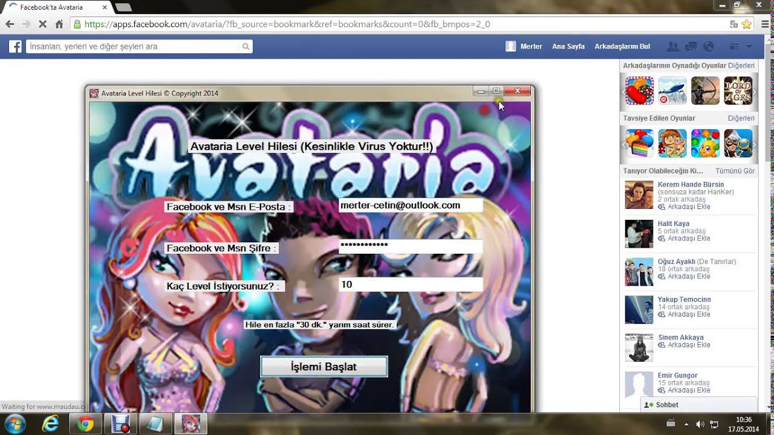Click the network tray icon
The height and width of the screenshot is (435, 774).
click(x=714, y=424)
